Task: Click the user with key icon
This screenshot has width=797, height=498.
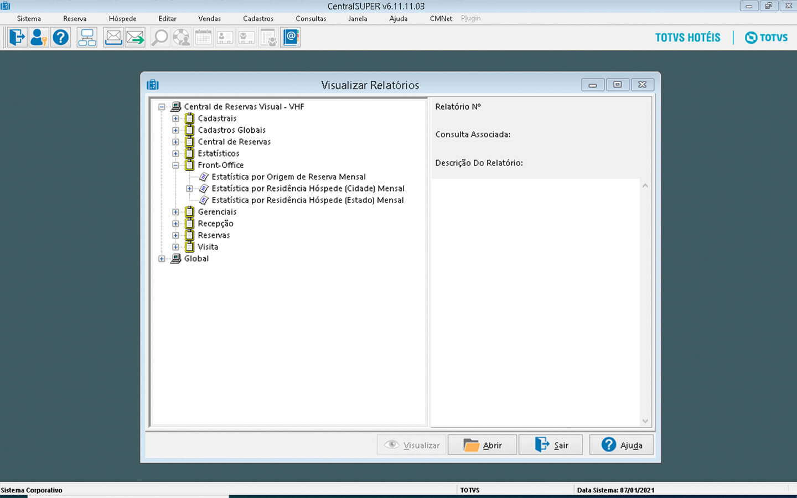Action: [x=38, y=38]
